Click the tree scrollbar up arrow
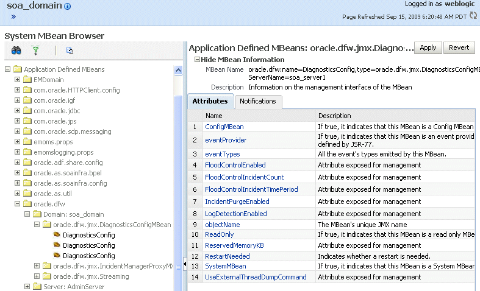 [178, 70]
